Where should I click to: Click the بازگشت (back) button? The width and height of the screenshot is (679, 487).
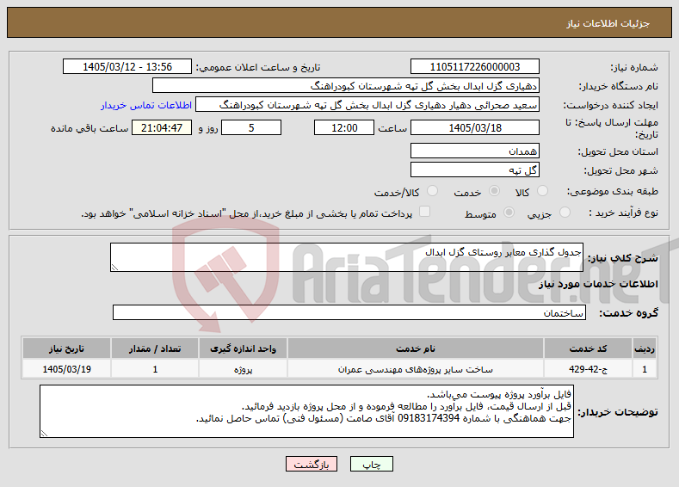312,464
